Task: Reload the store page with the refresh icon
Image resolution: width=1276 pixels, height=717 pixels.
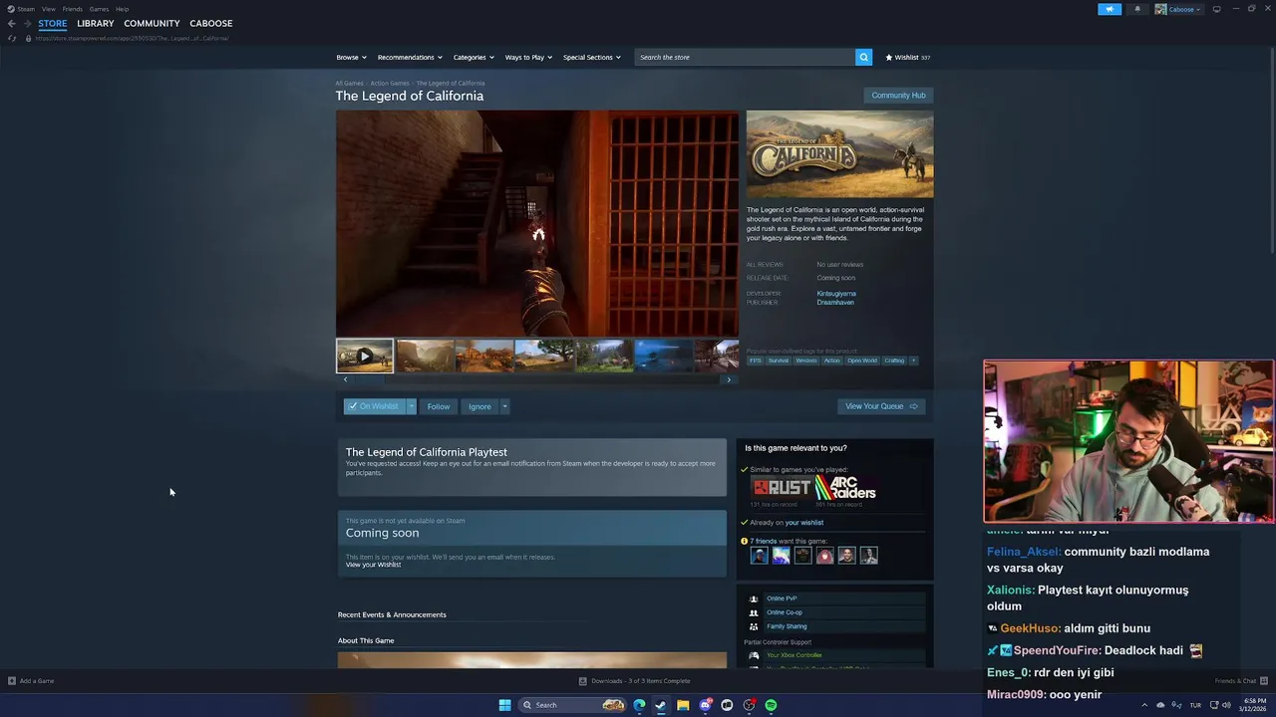Action: [x=12, y=38]
